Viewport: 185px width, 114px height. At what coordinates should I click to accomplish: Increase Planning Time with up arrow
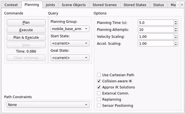click(x=176, y=21)
